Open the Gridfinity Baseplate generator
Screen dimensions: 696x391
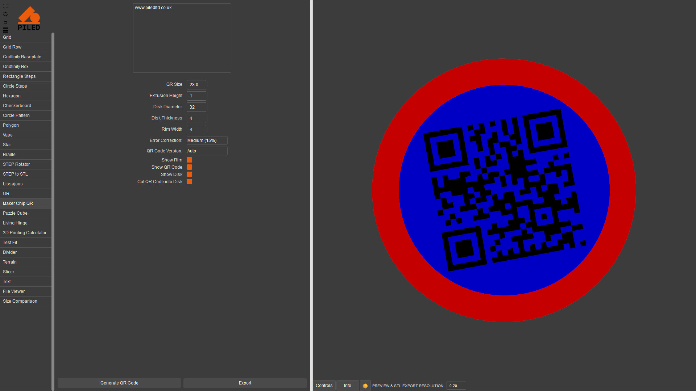pyautogui.click(x=22, y=57)
